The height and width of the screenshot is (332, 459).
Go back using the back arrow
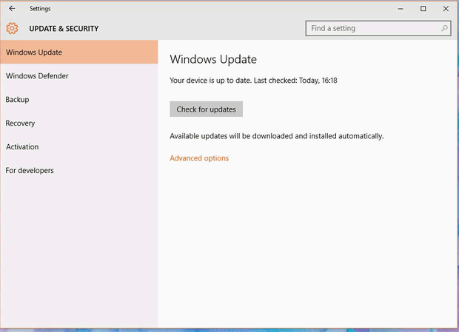click(x=12, y=9)
